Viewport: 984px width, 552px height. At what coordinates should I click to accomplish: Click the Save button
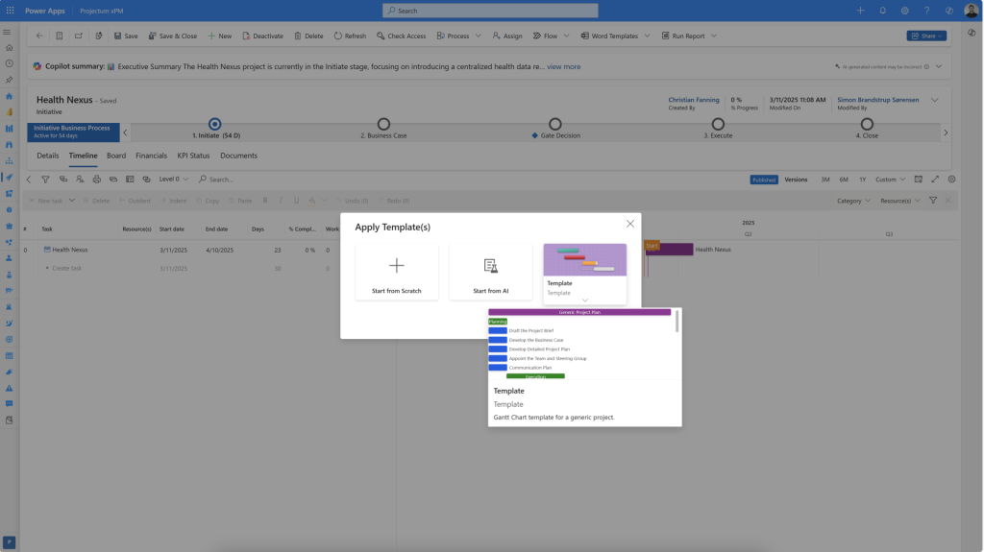(x=126, y=36)
